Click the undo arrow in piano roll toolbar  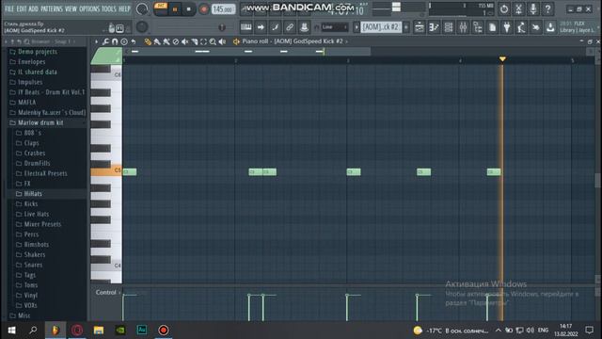tap(134, 41)
